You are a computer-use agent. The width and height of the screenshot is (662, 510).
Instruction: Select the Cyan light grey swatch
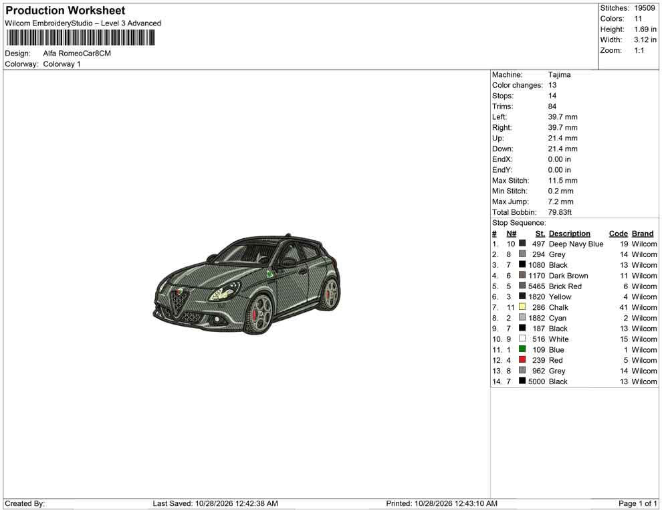pyautogui.click(x=522, y=317)
